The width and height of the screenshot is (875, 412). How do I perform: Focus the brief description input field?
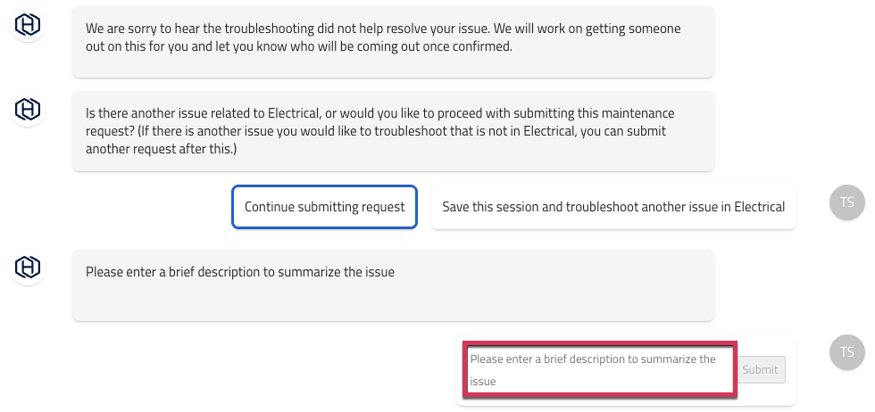599,369
